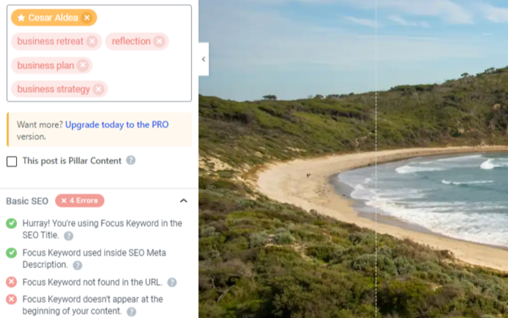Open help icon beside Pillar Content
The image size is (508, 318).
(x=130, y=160)
